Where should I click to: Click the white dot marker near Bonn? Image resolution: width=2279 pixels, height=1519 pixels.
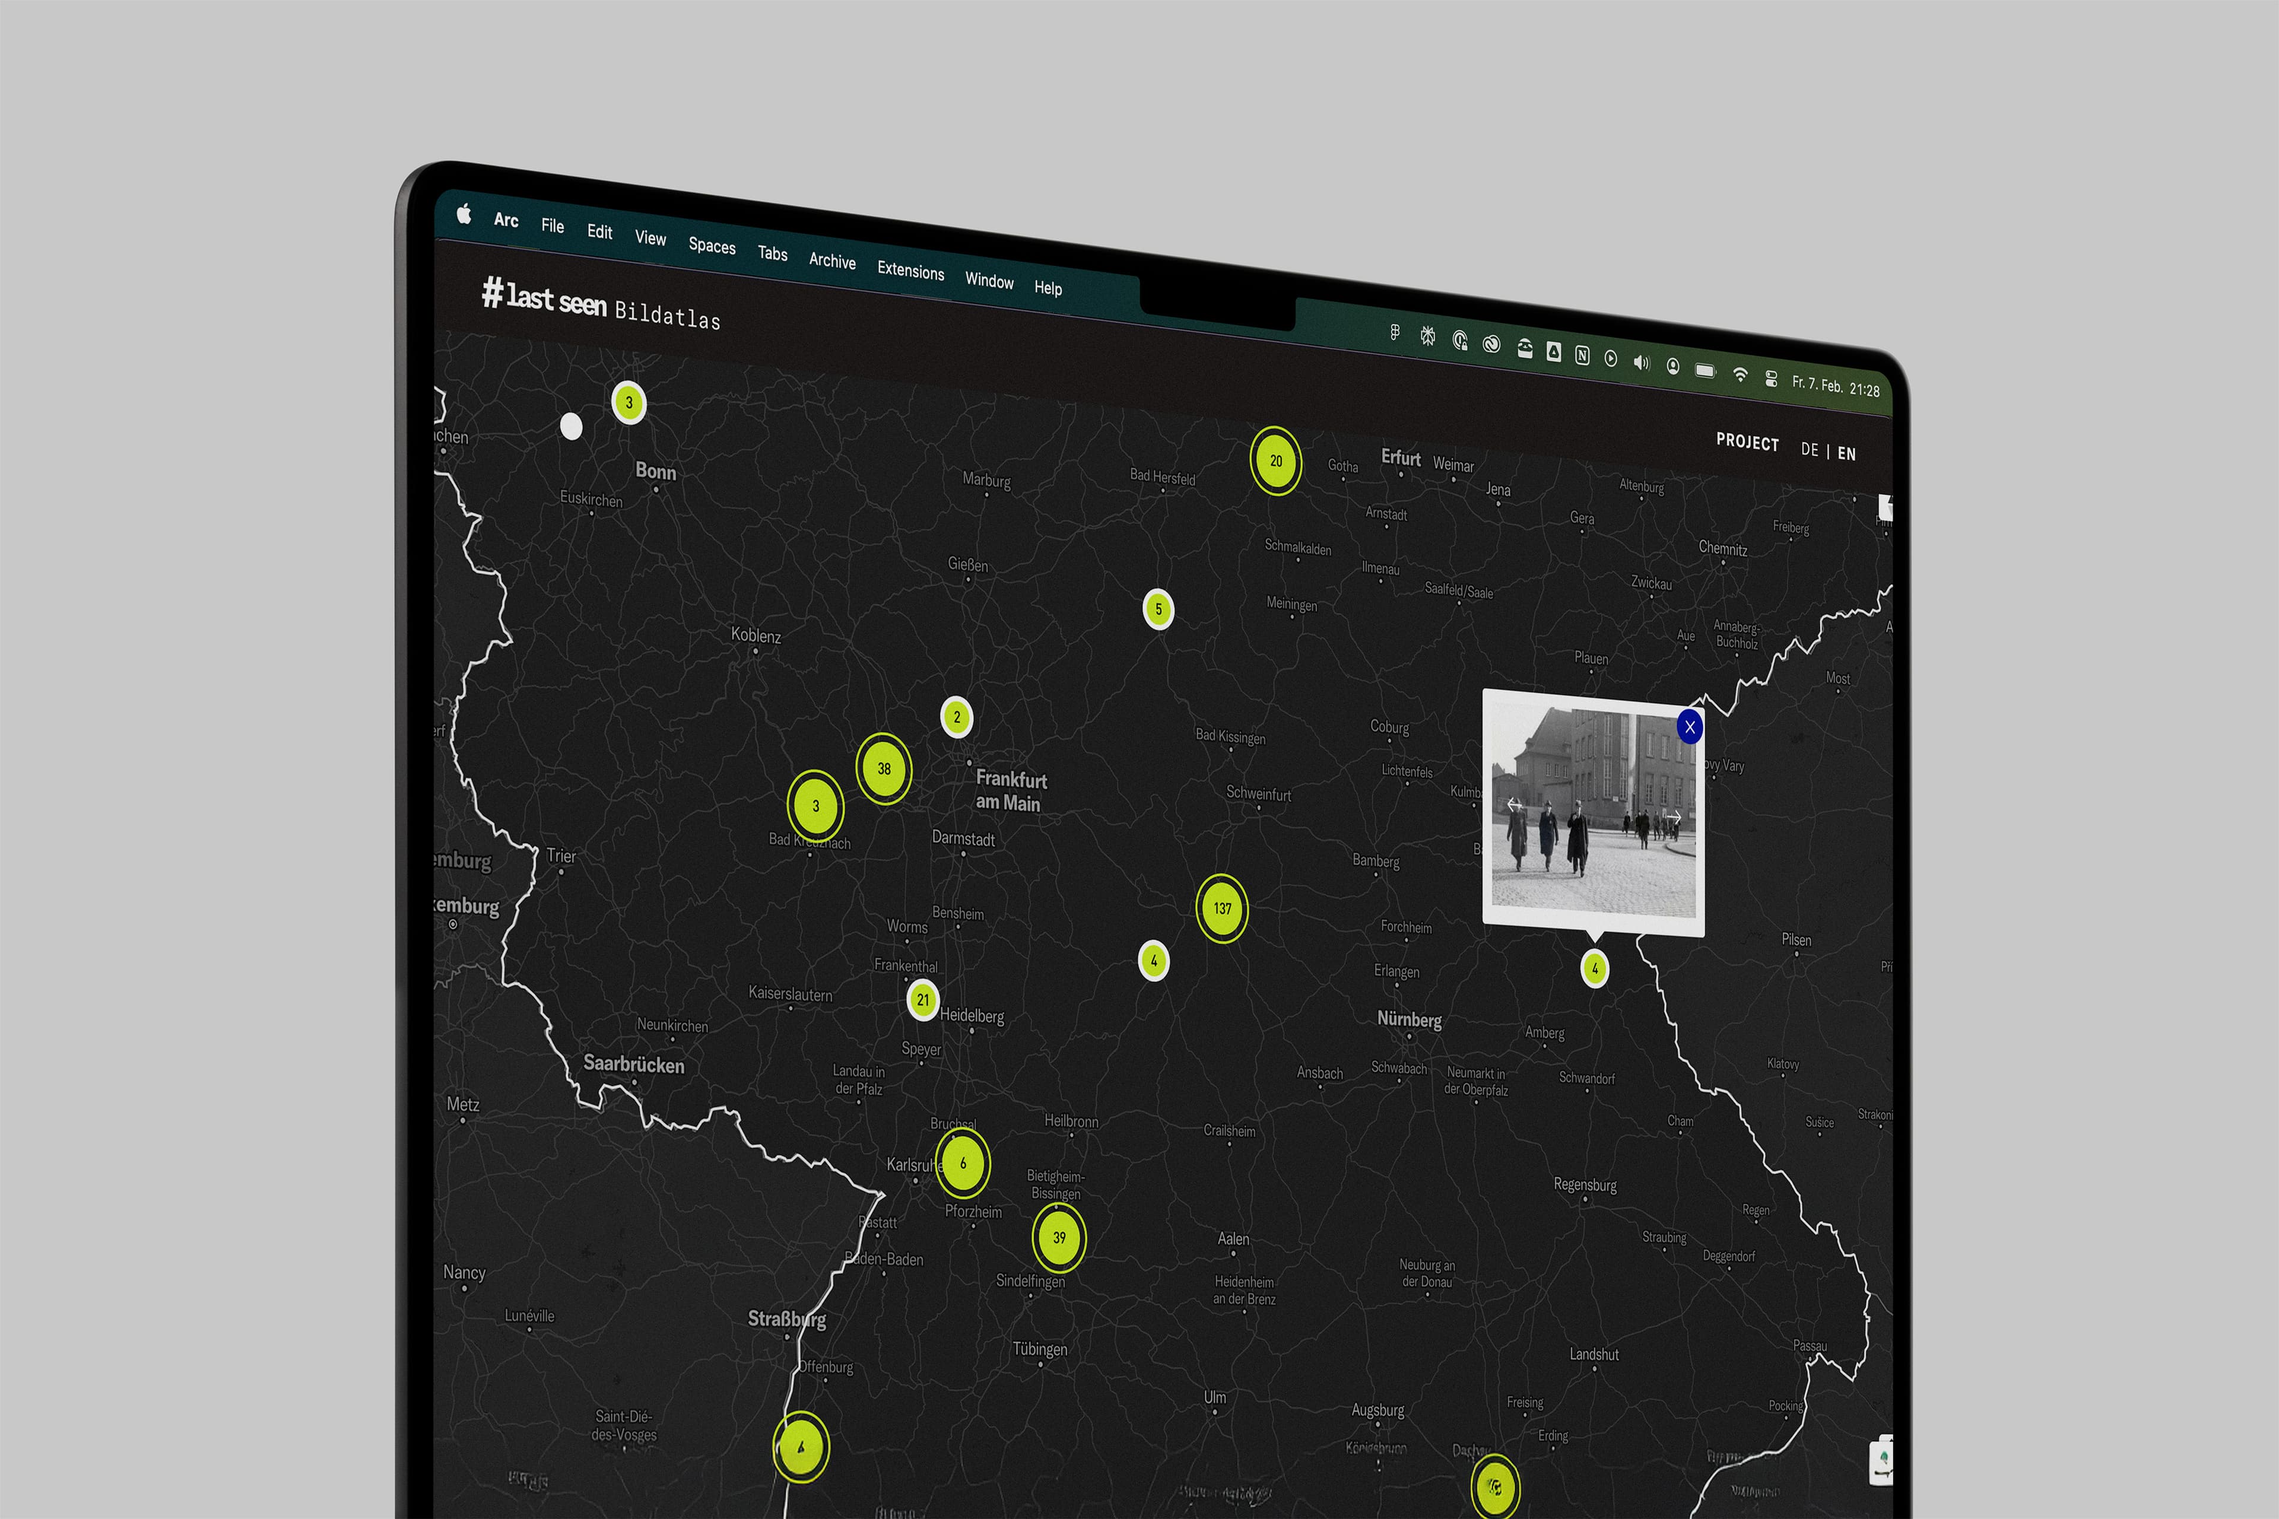click(x=572, y=426)
